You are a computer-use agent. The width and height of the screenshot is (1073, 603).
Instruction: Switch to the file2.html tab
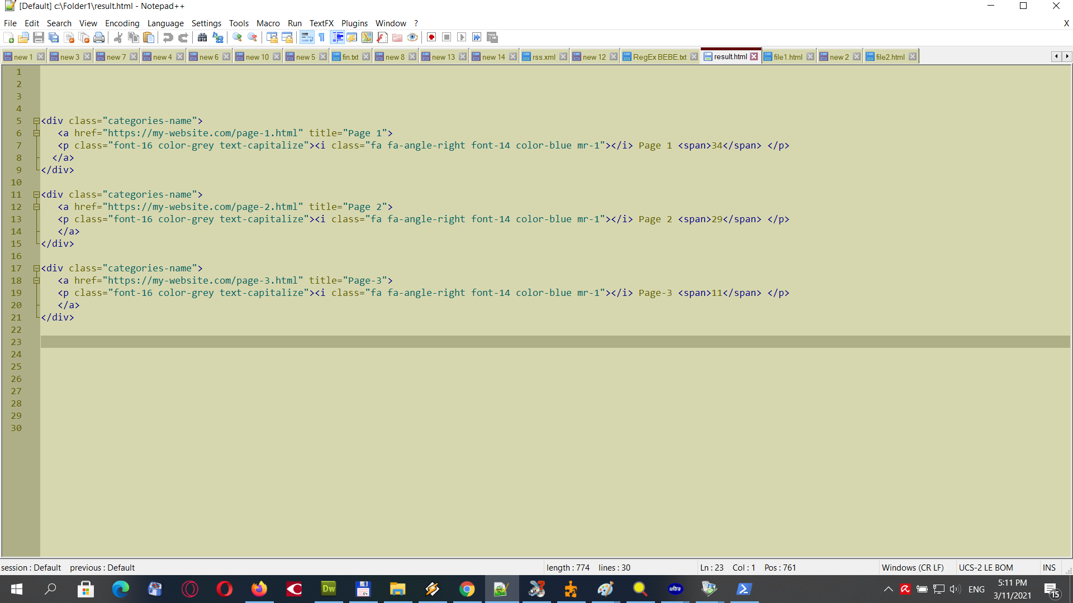[890, 57]
